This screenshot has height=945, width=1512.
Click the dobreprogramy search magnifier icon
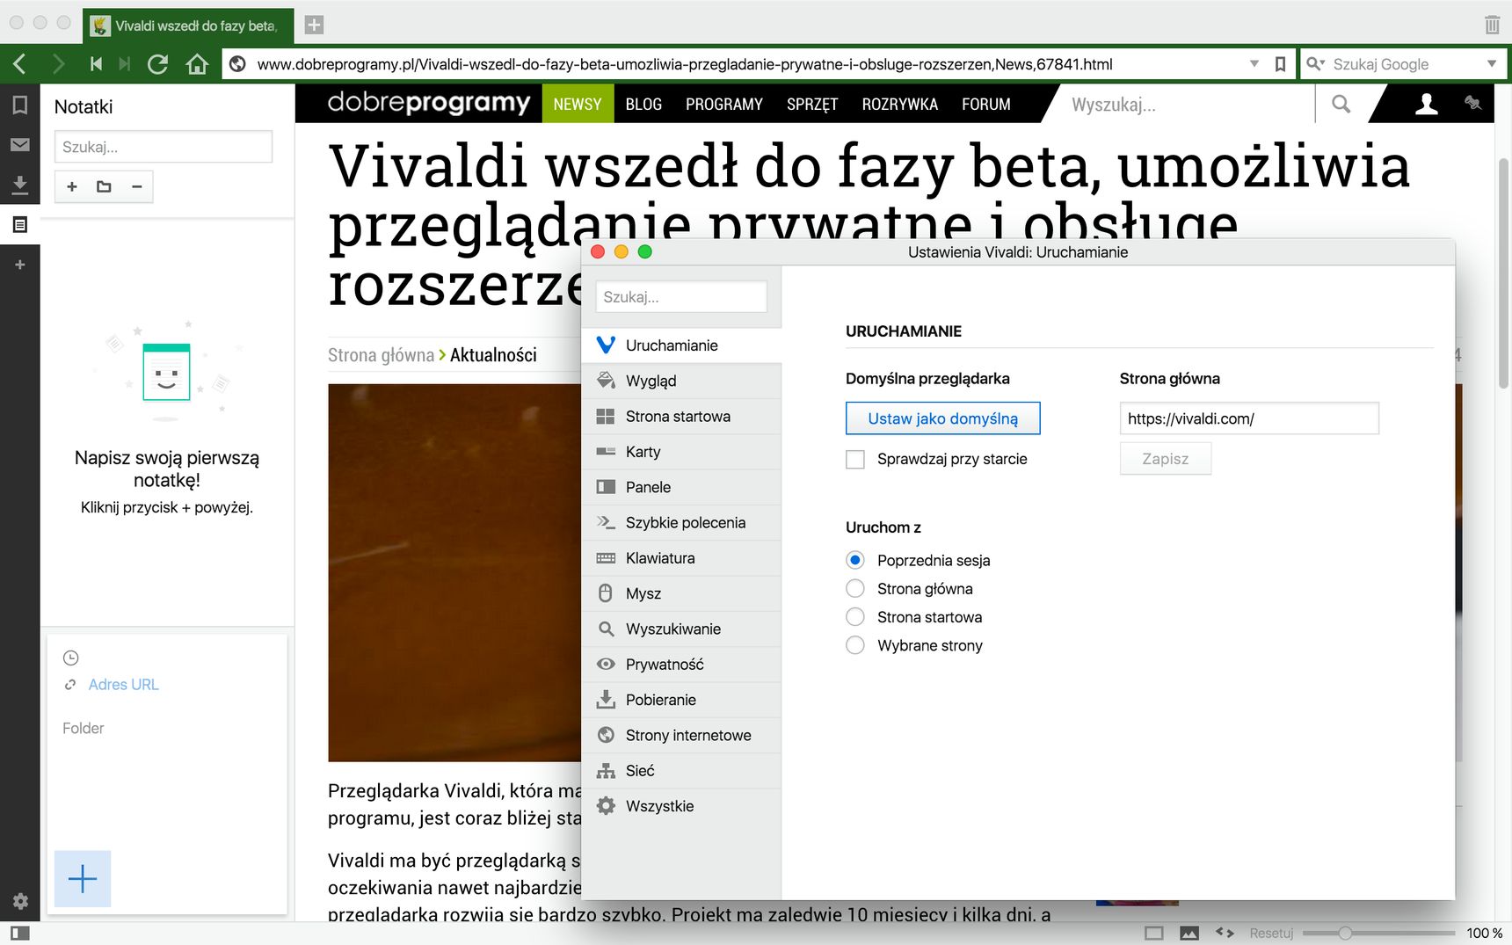[1341, 105]
